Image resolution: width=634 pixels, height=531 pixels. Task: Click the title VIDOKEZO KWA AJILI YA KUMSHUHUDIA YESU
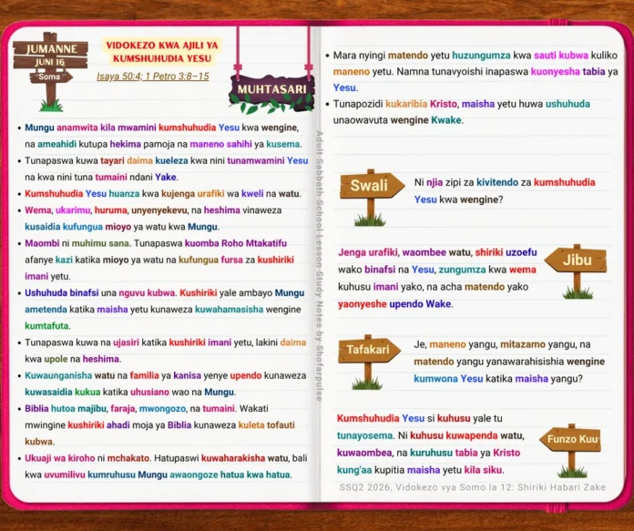coord(162,52)
